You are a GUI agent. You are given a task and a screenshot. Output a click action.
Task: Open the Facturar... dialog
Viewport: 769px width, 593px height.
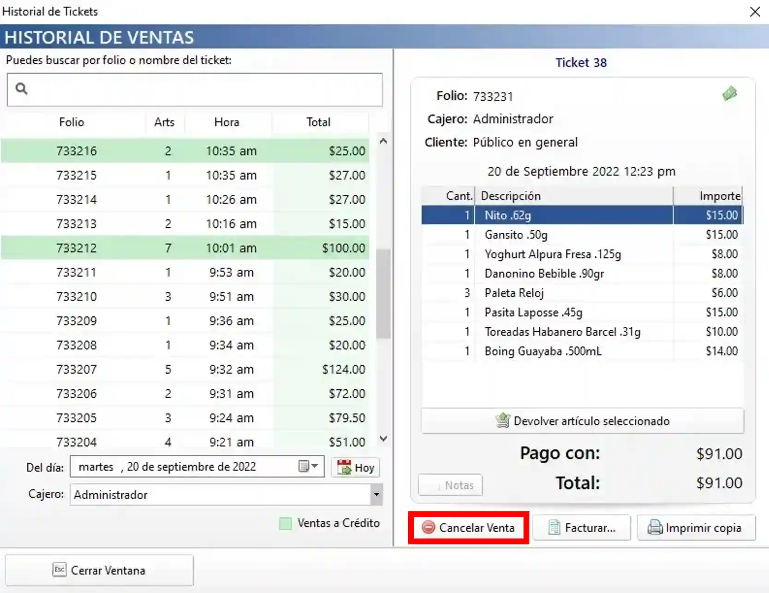(x=581, y=527)
